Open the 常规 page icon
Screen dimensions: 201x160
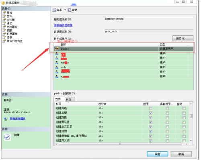(4, 13)
